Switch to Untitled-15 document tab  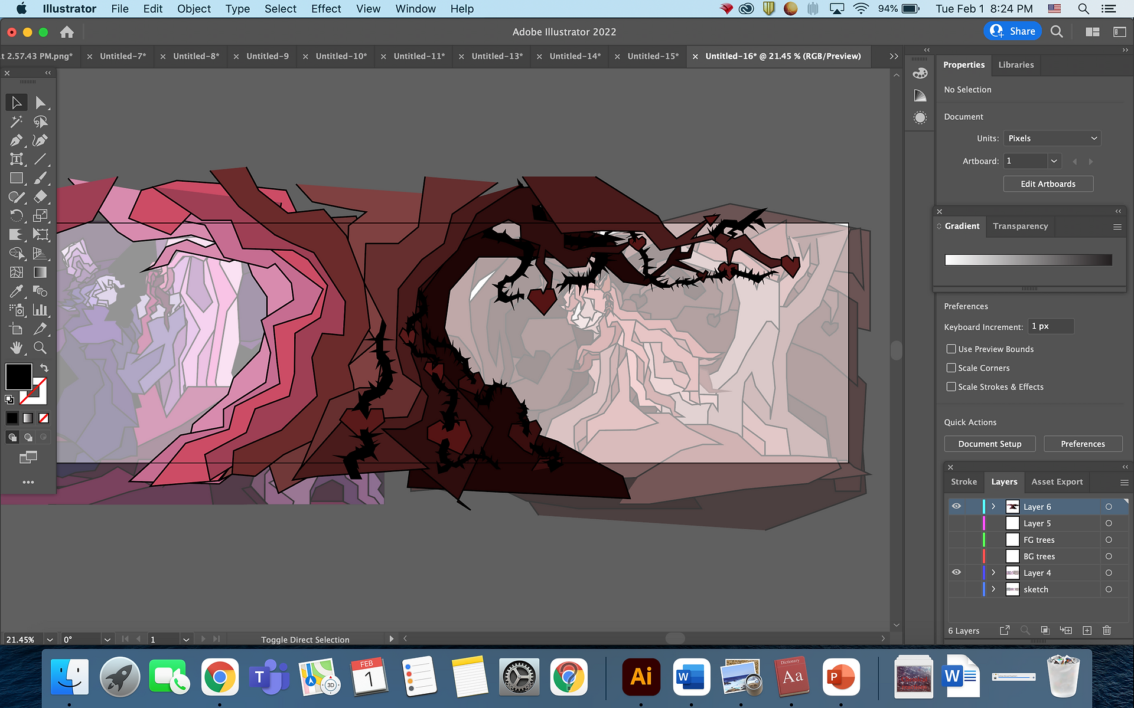[x=653, y=56]
